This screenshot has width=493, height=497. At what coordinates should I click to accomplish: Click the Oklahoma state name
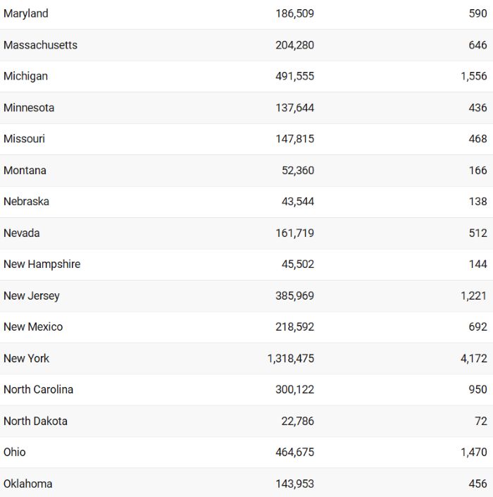(x=28, y=484)
